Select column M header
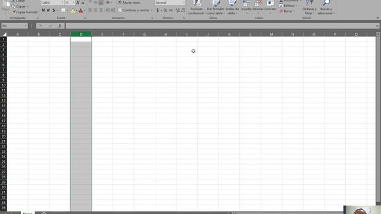The width and height of the screenshot is (381, 214). 271,34
